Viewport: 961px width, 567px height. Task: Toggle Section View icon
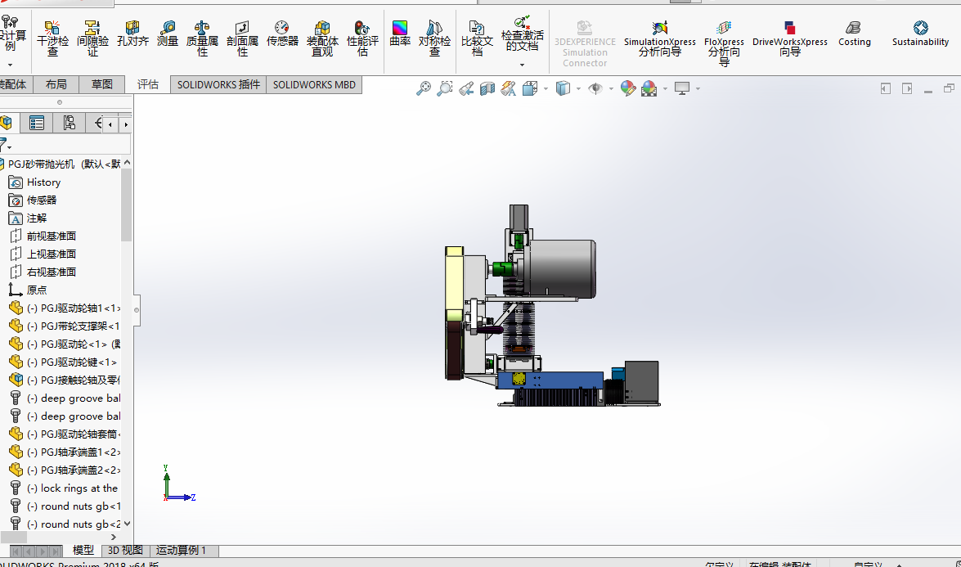487,89
